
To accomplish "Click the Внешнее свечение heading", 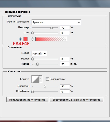I will (18, 12).
